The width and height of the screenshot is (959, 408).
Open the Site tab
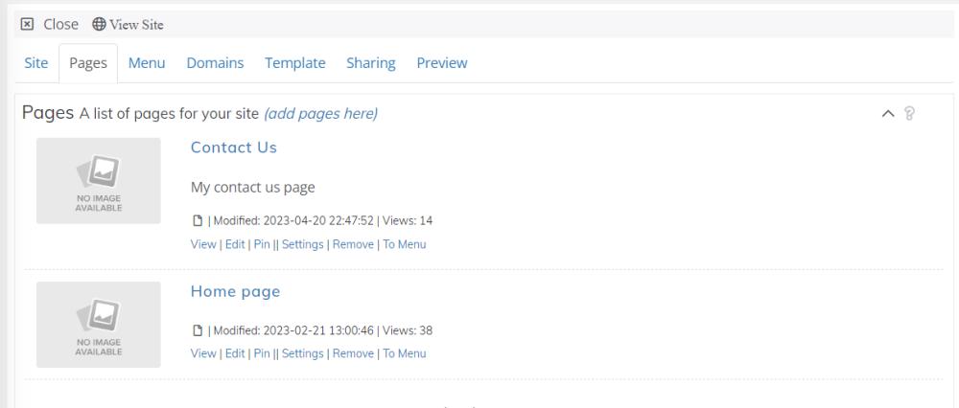coord(36,63)
